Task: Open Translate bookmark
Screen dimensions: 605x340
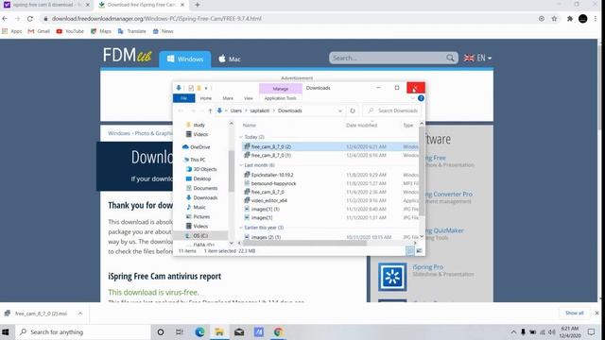Action: pos(132,31)
